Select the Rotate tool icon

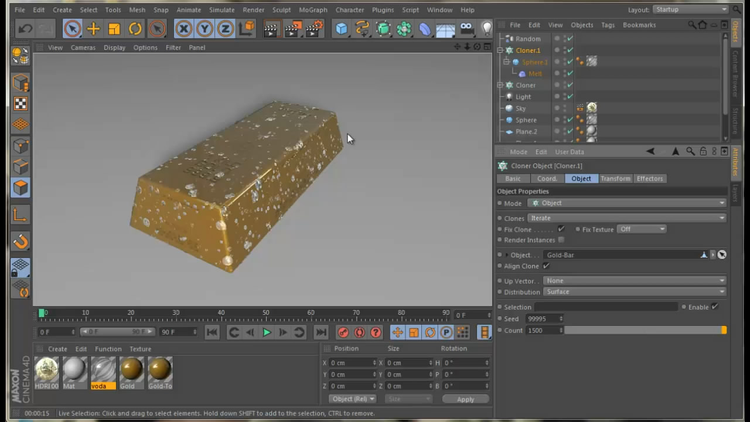tap(135, 29)
